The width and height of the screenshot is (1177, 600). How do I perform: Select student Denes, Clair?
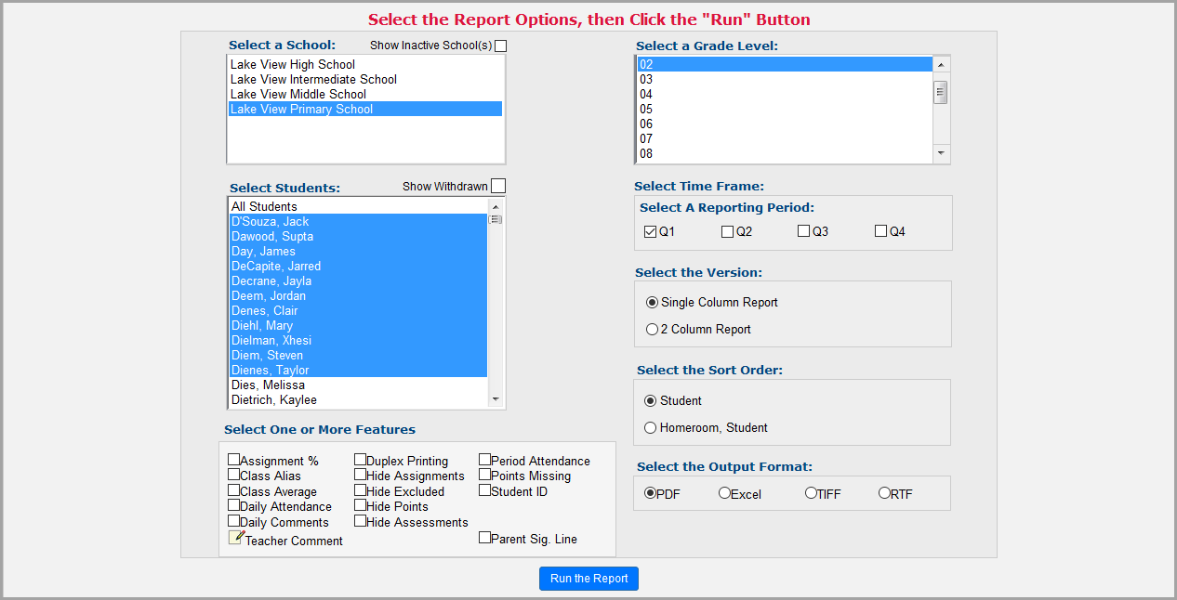pyautogui.click(x=358, y=310)
